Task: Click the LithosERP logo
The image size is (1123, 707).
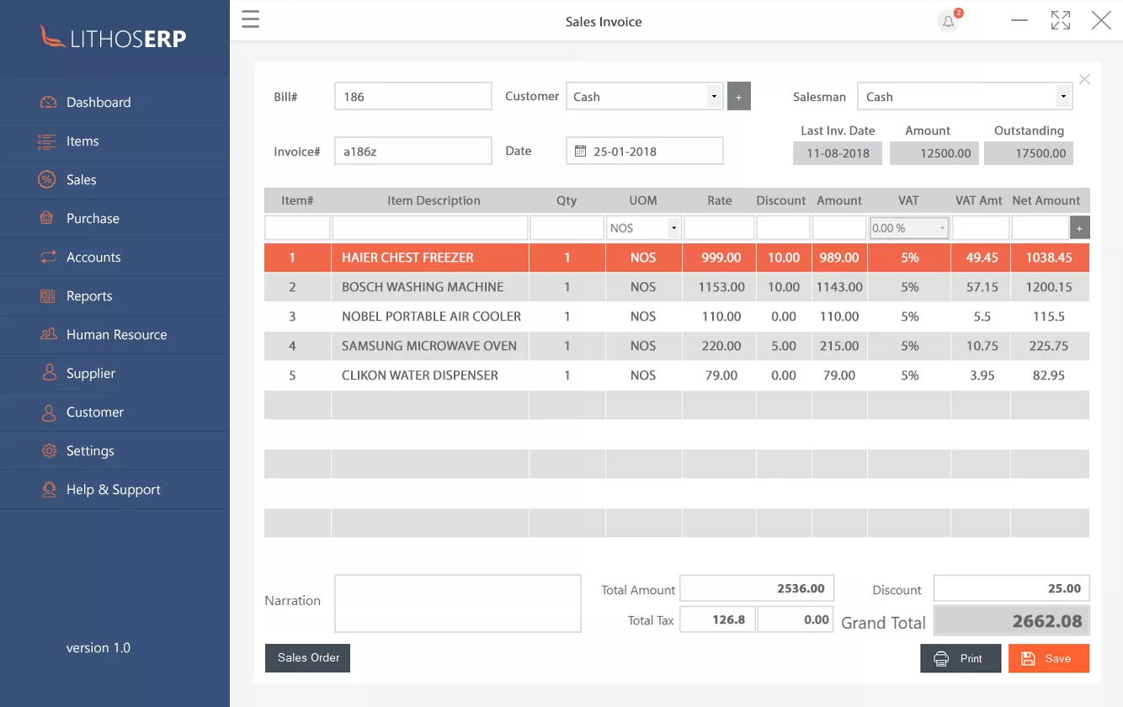Action: 114,38
